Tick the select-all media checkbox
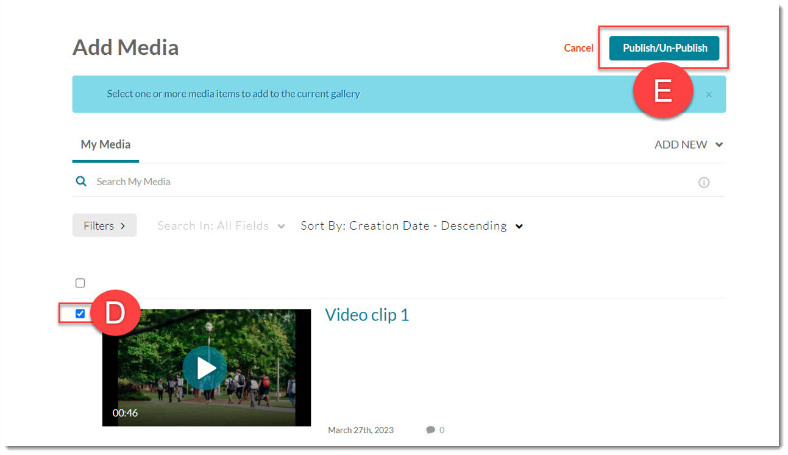788x455 pixels. [x=80, y=283]
